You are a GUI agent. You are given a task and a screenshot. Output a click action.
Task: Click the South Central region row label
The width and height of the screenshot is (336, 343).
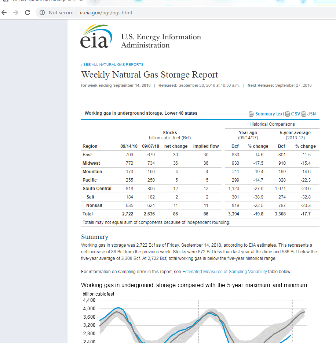[x=97, y=189]
